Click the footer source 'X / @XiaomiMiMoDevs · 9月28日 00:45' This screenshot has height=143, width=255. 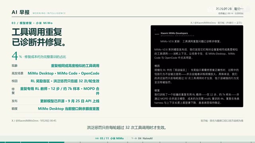tap(34, 121)
